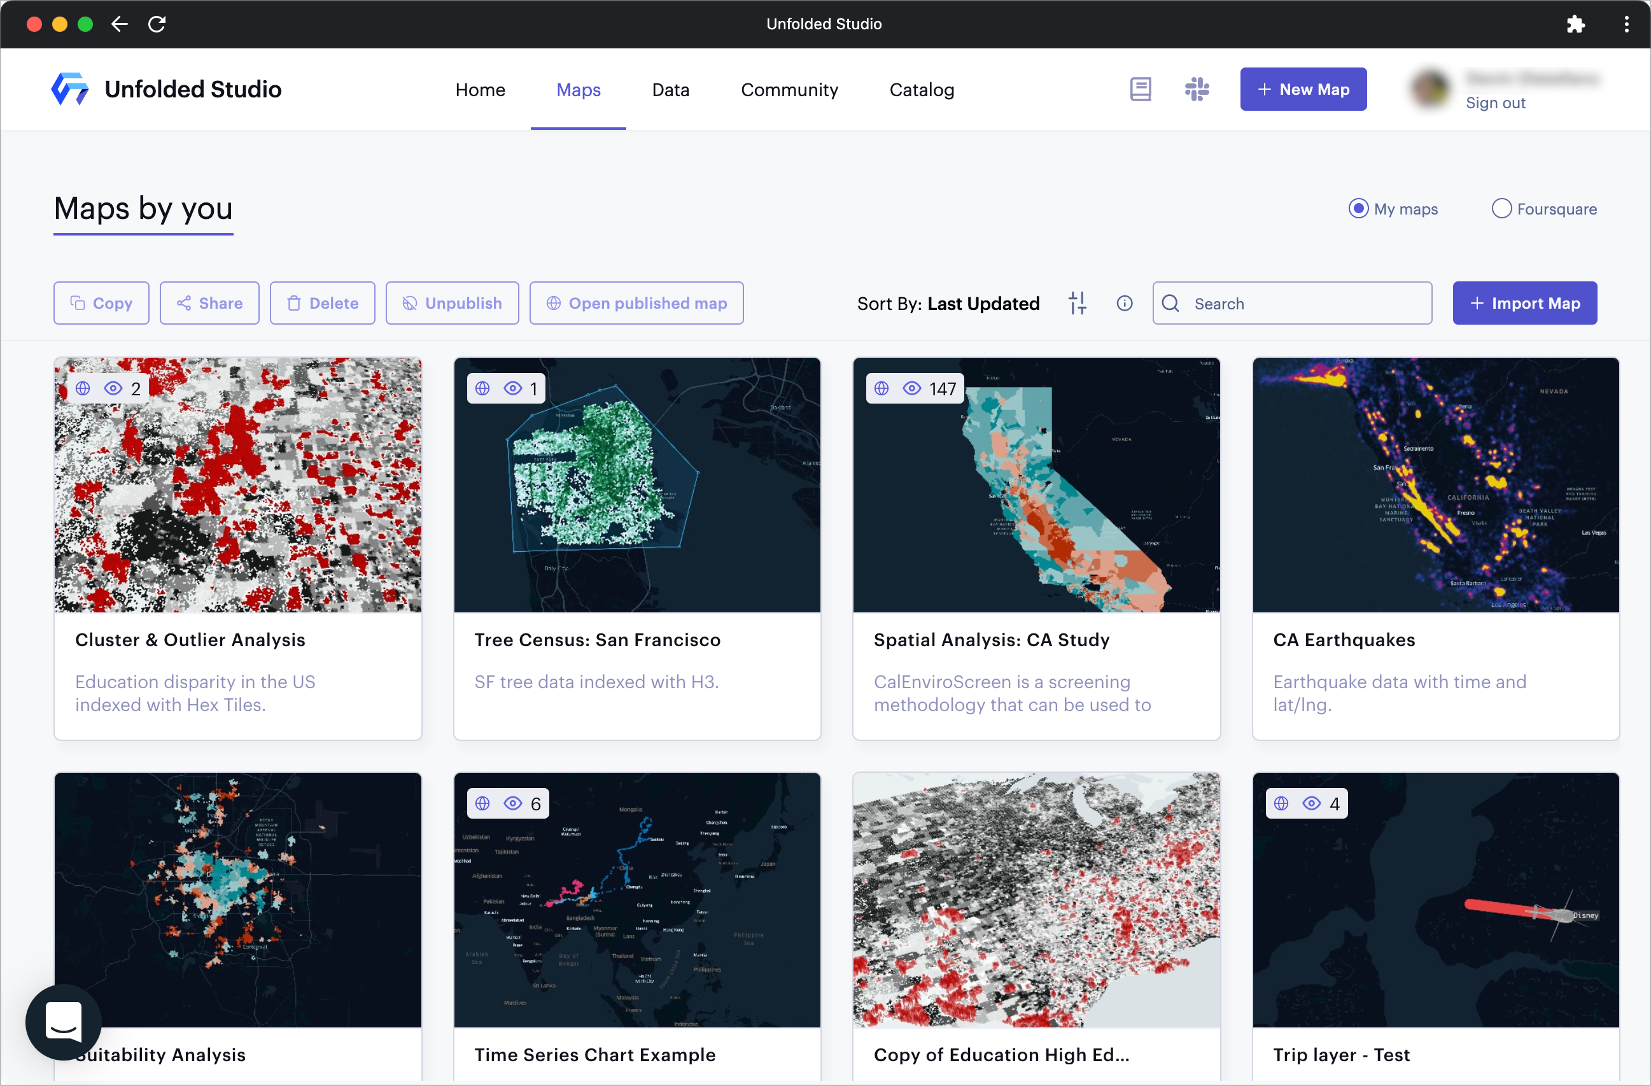Change Sort By Last Updated option
The height and width of the screenshot is (1086, 1651).
click(x=948, y=303)
